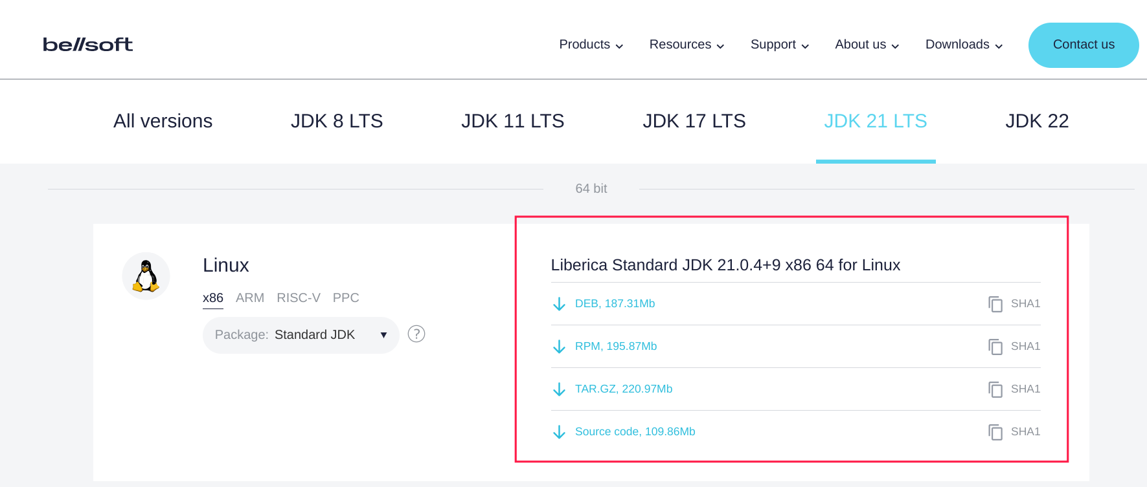Image resolution: width=1147 pixels, height=487 pixels.
Task: Select the x86 architecture
Action: 213,298
